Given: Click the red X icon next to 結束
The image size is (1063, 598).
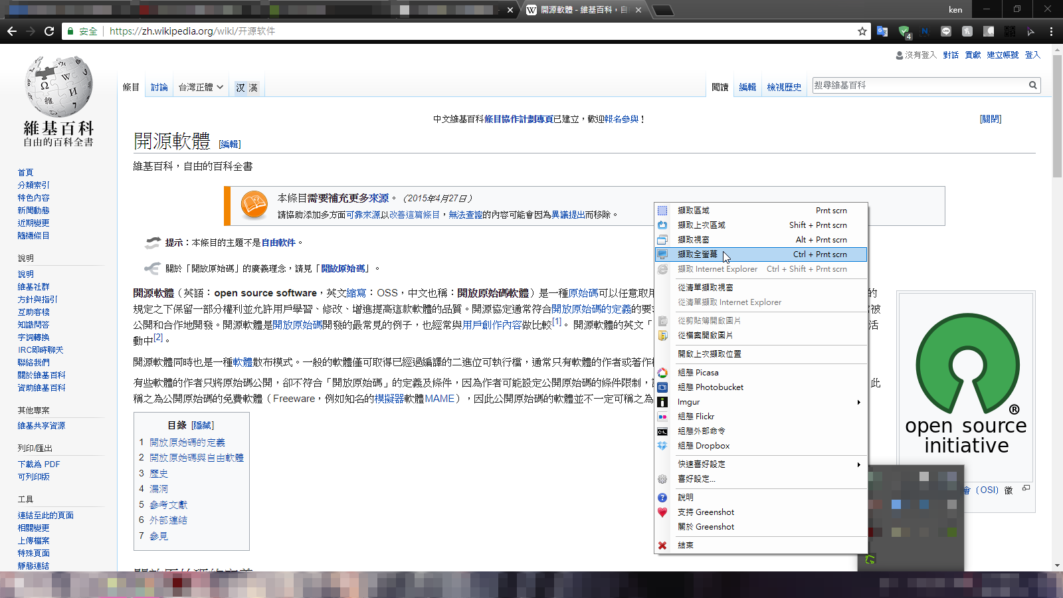Looking at the screenshot, I should coord(662,545).
